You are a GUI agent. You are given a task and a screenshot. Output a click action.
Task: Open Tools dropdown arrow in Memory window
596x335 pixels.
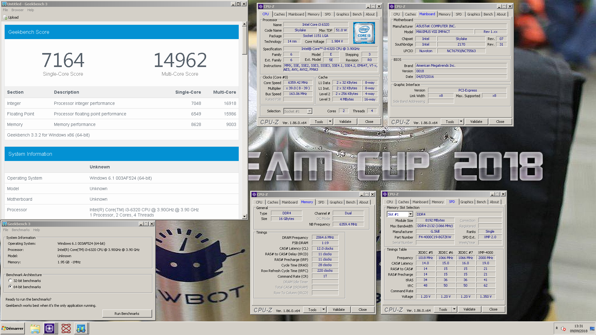point(324,310)
